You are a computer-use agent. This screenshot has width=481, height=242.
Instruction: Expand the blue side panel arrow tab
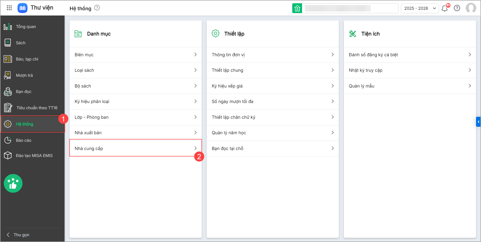tap(478, 122)
